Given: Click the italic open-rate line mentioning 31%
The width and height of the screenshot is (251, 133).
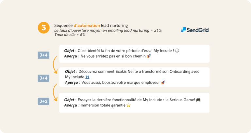Looking at the screenshot, I should [108, 30].
